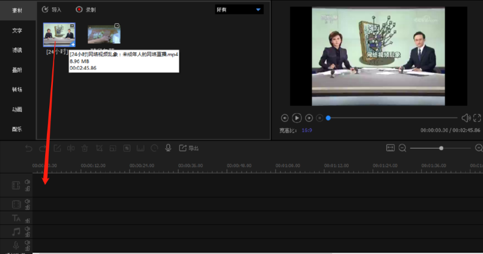
Task: Click the 导入 import button
Action: click(51, 9)
